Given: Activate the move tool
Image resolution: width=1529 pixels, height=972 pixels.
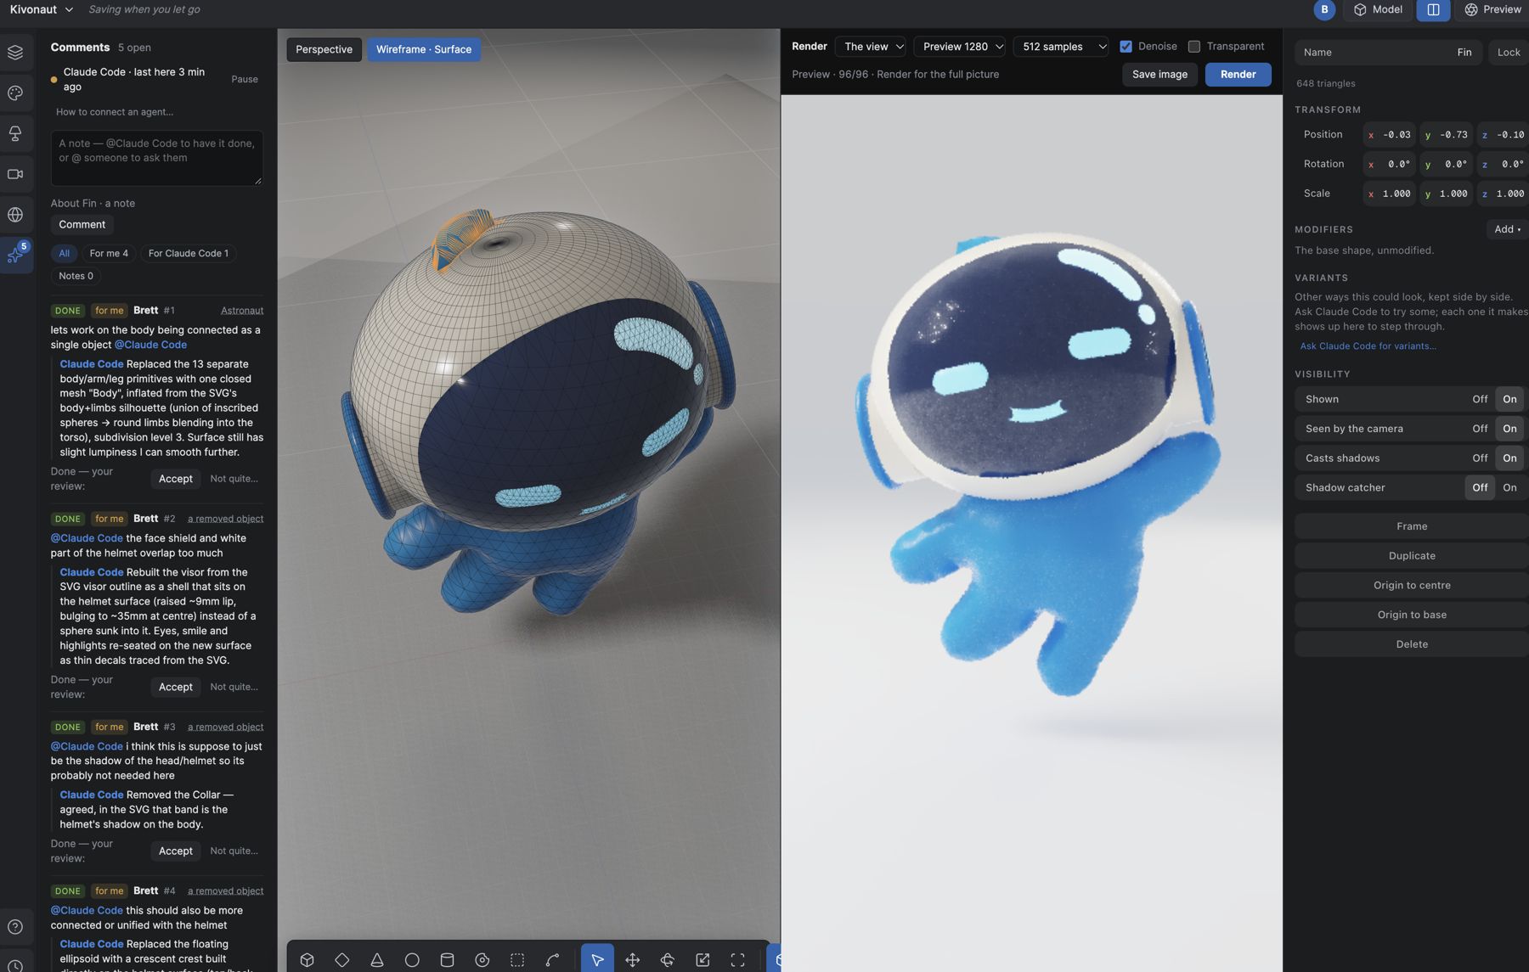Looking at the screenshot, I should click(633, 959).
